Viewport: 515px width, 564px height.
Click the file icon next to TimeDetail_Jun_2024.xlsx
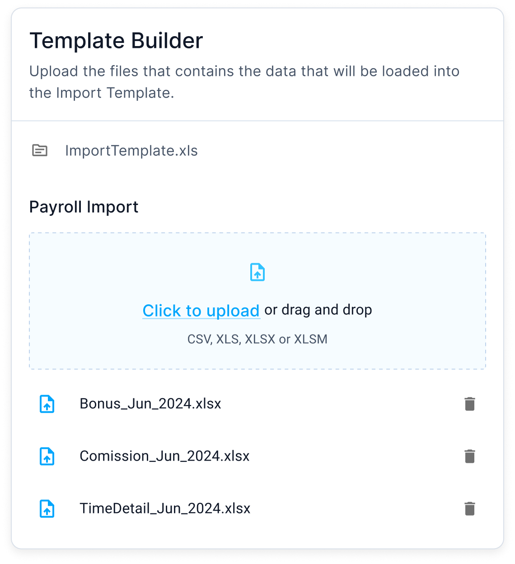pyautogui.click(x=47, y=509)
